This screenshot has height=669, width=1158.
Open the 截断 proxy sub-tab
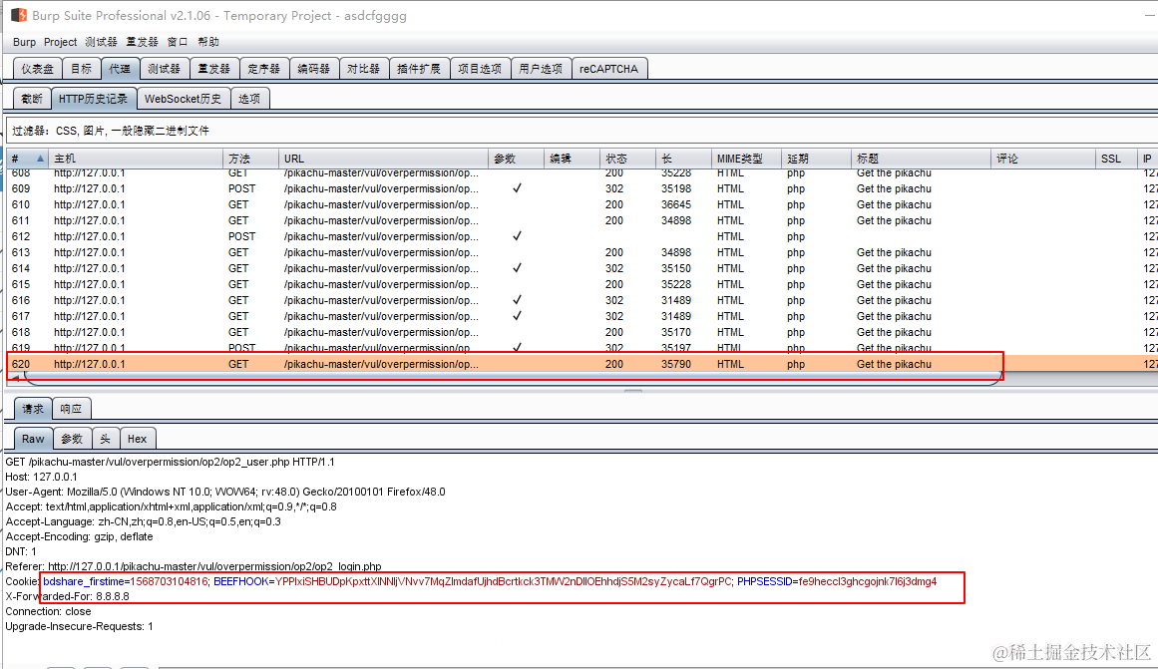32,99
